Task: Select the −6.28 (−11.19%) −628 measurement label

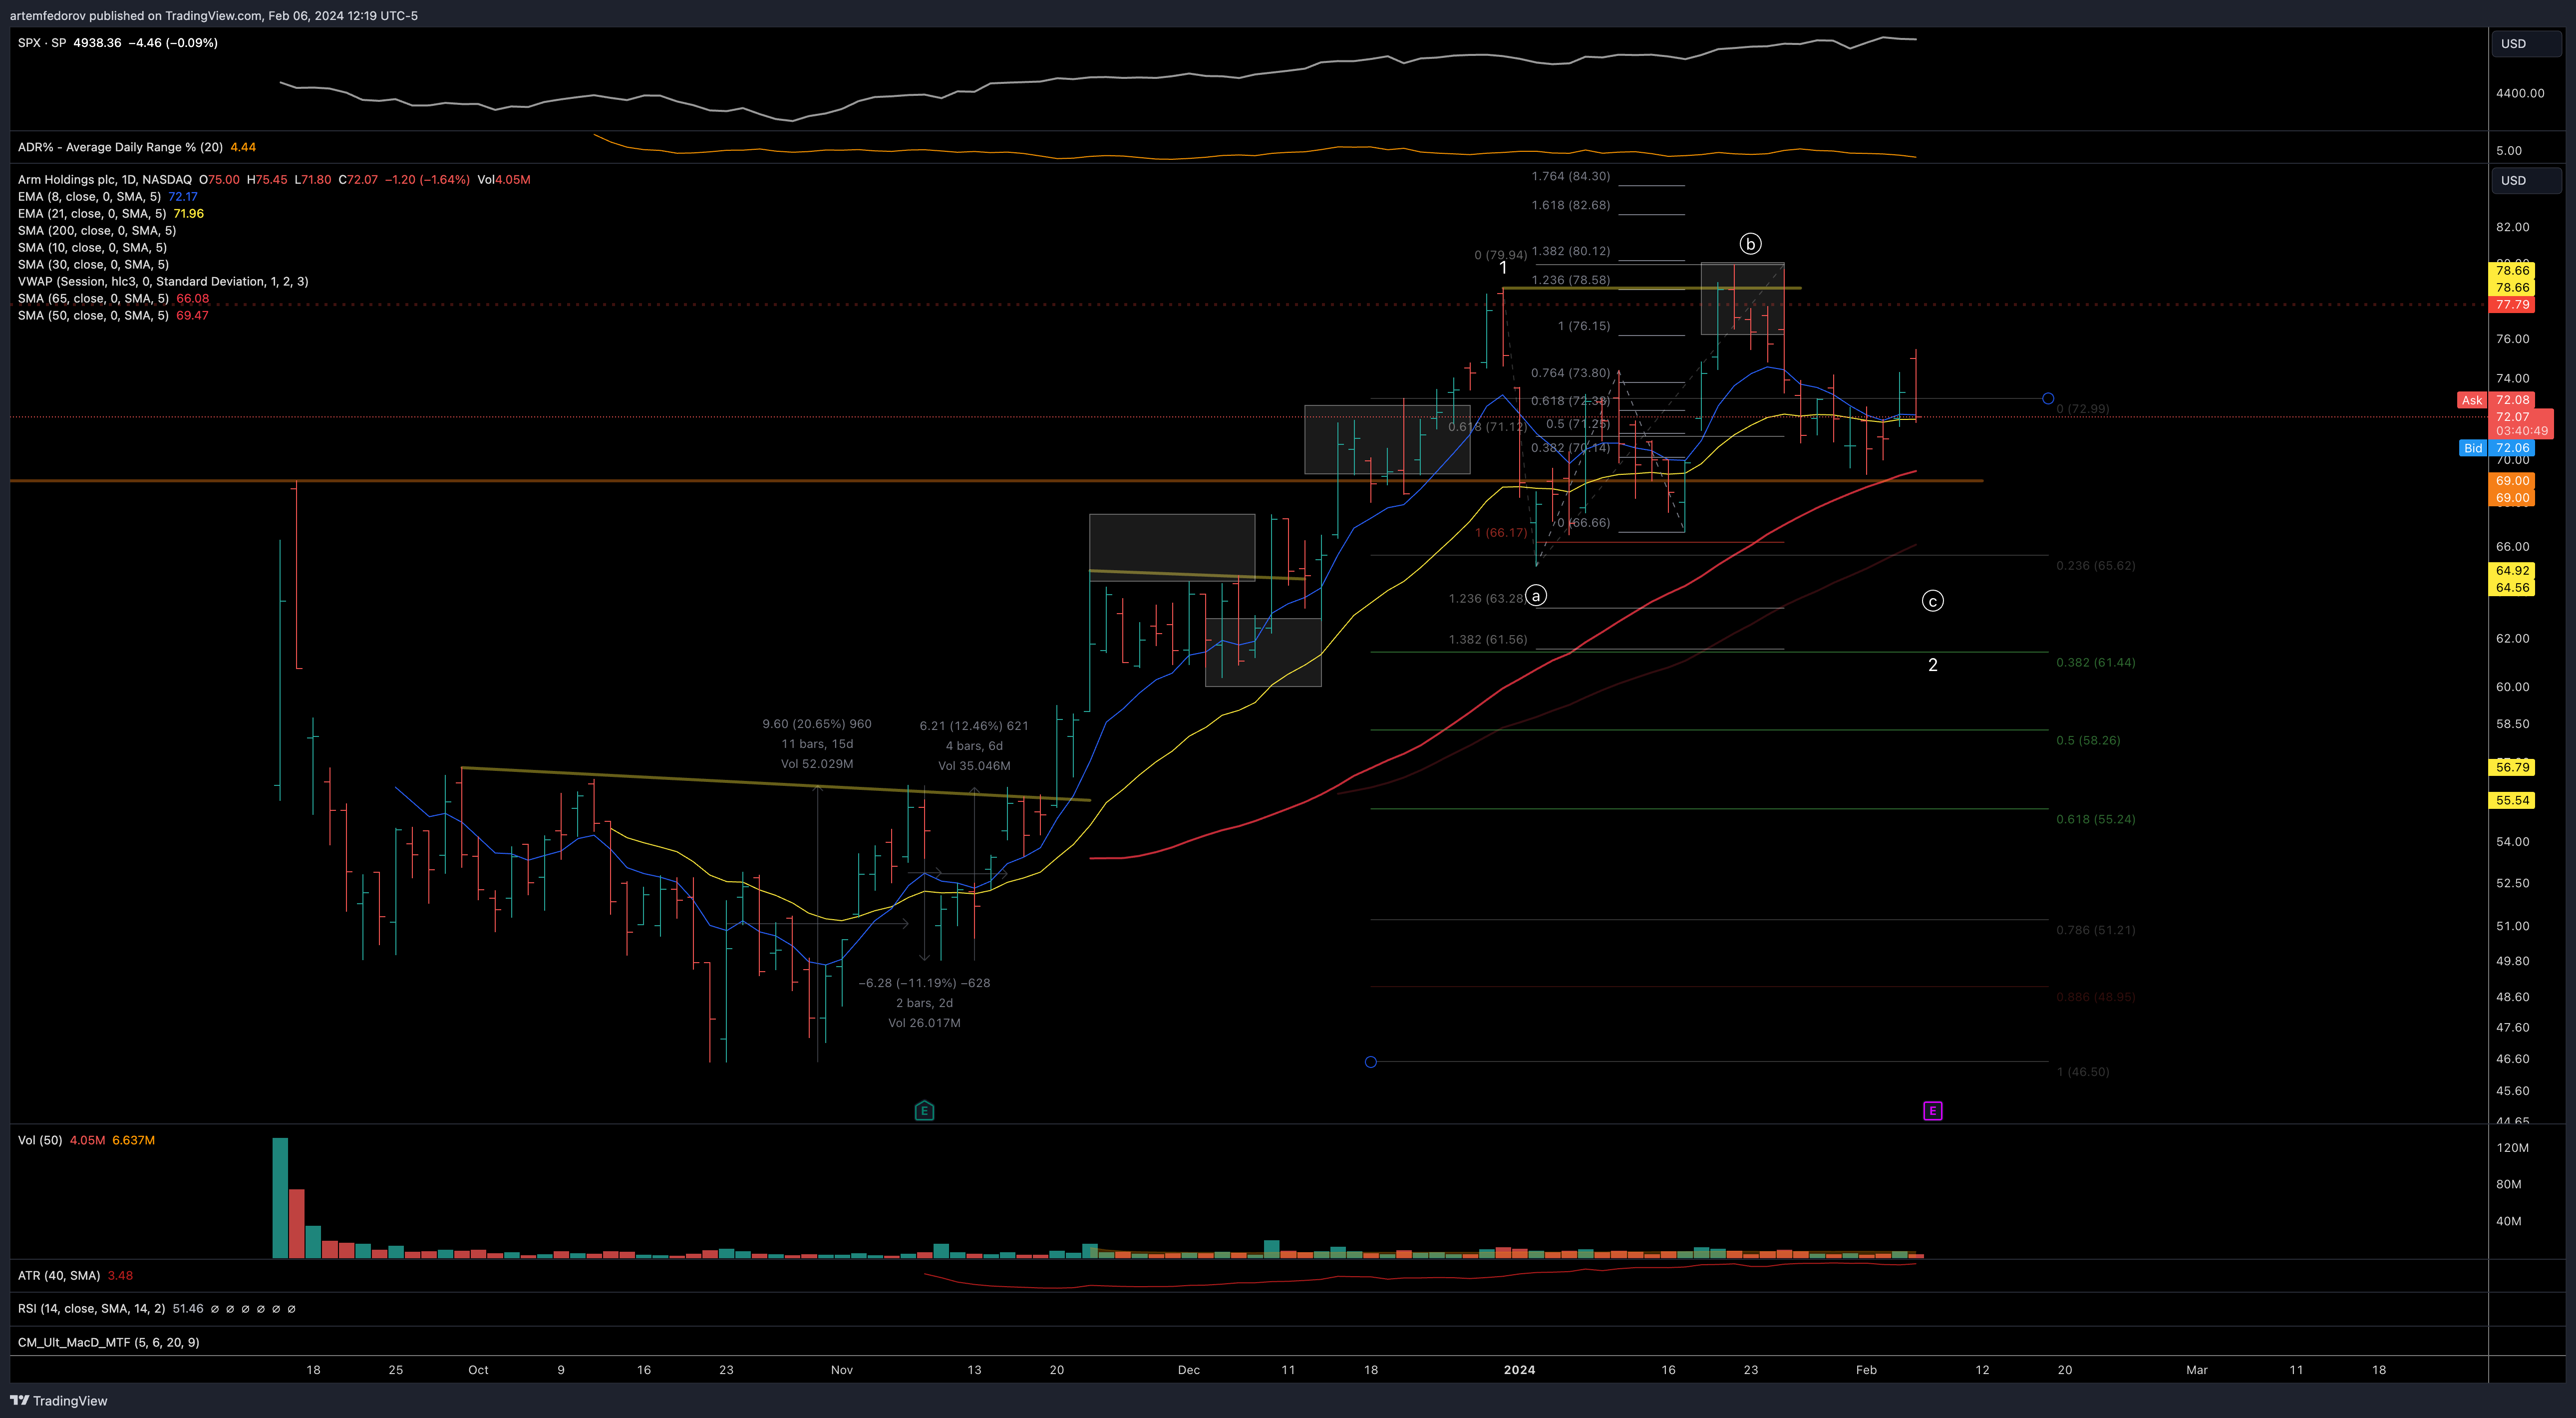Action: (x=924, y=983)
